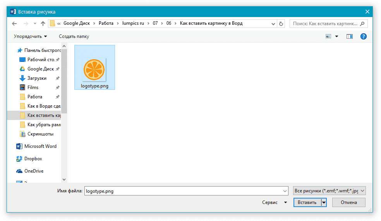This screenshot has width=381, height=221.
Task: Click the forward navigation arrow
Action: pyautogui.click(x=26, y=24)
